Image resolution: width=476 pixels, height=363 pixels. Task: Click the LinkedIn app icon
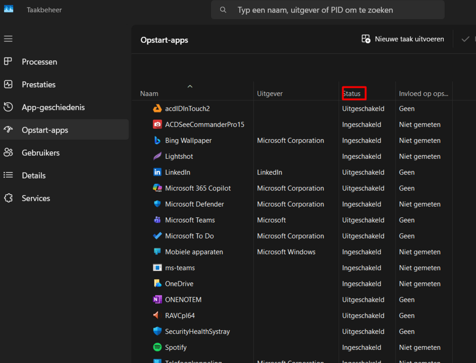[158, 172]
